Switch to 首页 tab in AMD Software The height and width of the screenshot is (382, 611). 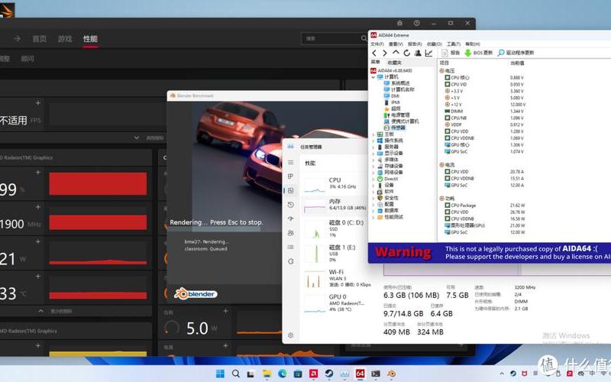[x=40, y=39]
